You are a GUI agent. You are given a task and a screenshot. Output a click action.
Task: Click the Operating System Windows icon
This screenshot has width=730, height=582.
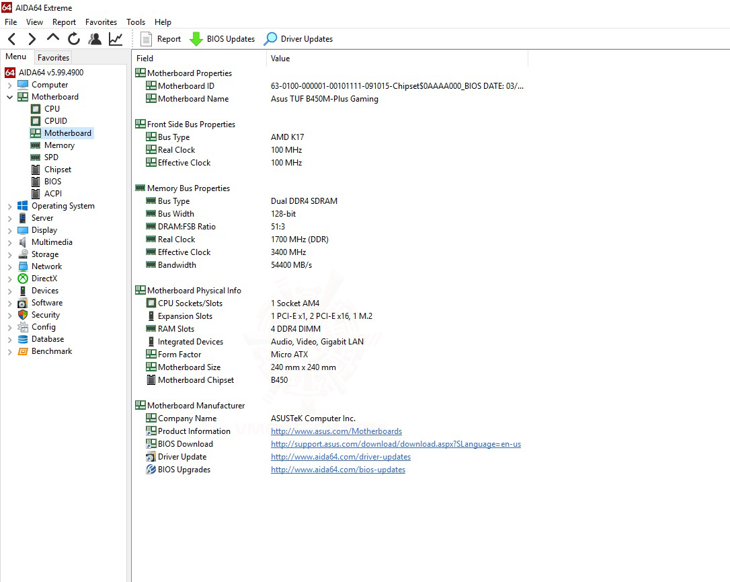23,205
